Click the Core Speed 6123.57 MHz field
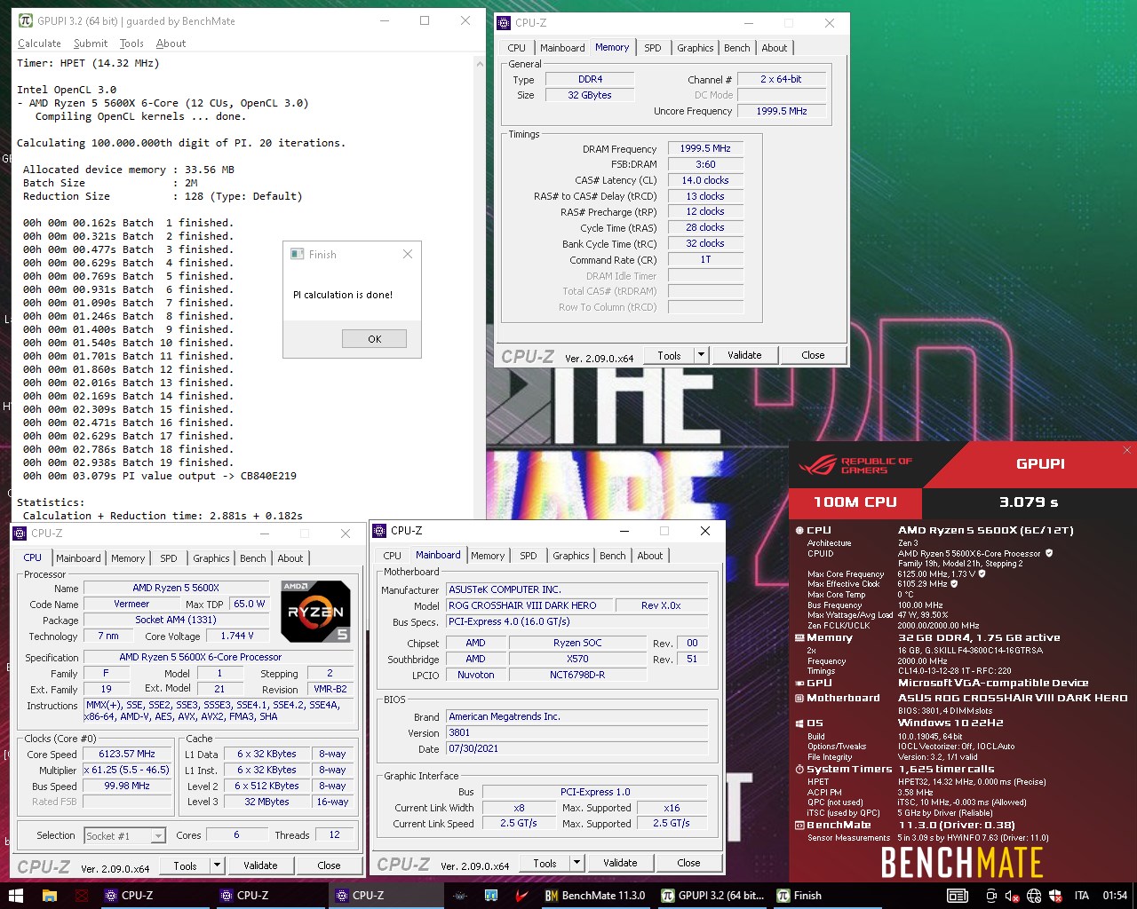Screen dimensions: 1137x909 [x=127, y=754]
